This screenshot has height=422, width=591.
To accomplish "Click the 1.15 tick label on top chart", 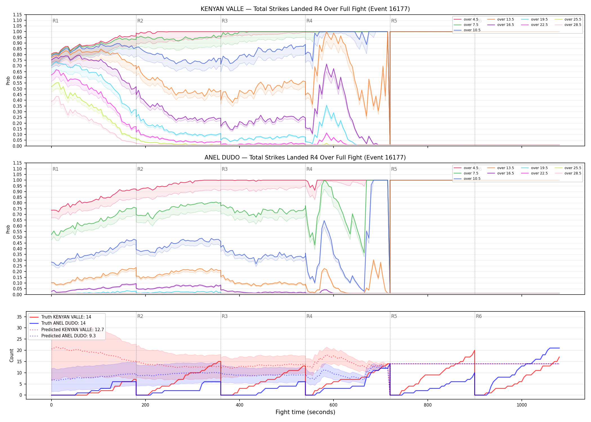I will pyautogui.click(x=17, y=15).
